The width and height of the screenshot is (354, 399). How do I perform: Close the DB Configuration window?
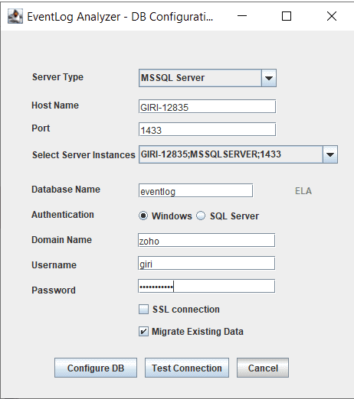(332, 16)
